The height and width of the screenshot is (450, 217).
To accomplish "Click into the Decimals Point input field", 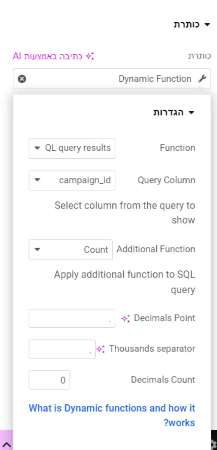I will 72,318.
